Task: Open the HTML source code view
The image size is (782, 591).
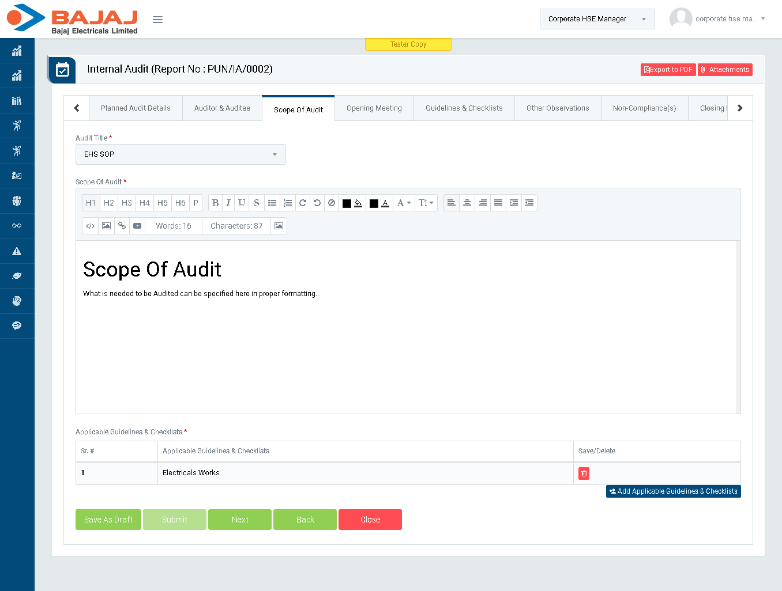Action: 91,226
